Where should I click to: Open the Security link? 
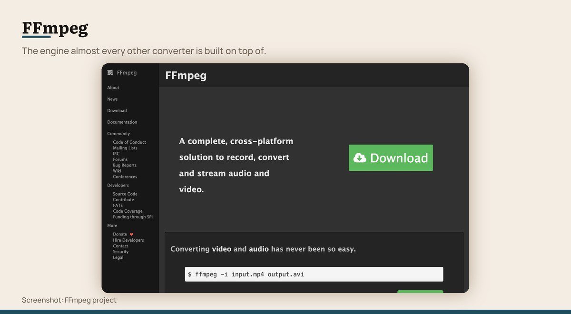click(x=121, y=252)
